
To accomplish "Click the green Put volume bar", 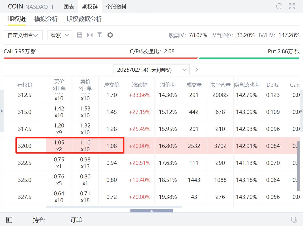I will click(249, 58).
